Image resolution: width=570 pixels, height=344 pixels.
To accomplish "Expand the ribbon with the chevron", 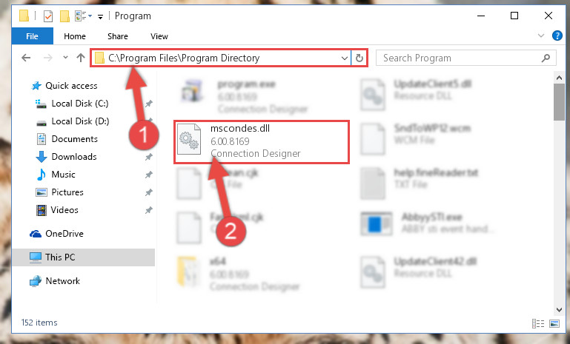I will [541, 36].
